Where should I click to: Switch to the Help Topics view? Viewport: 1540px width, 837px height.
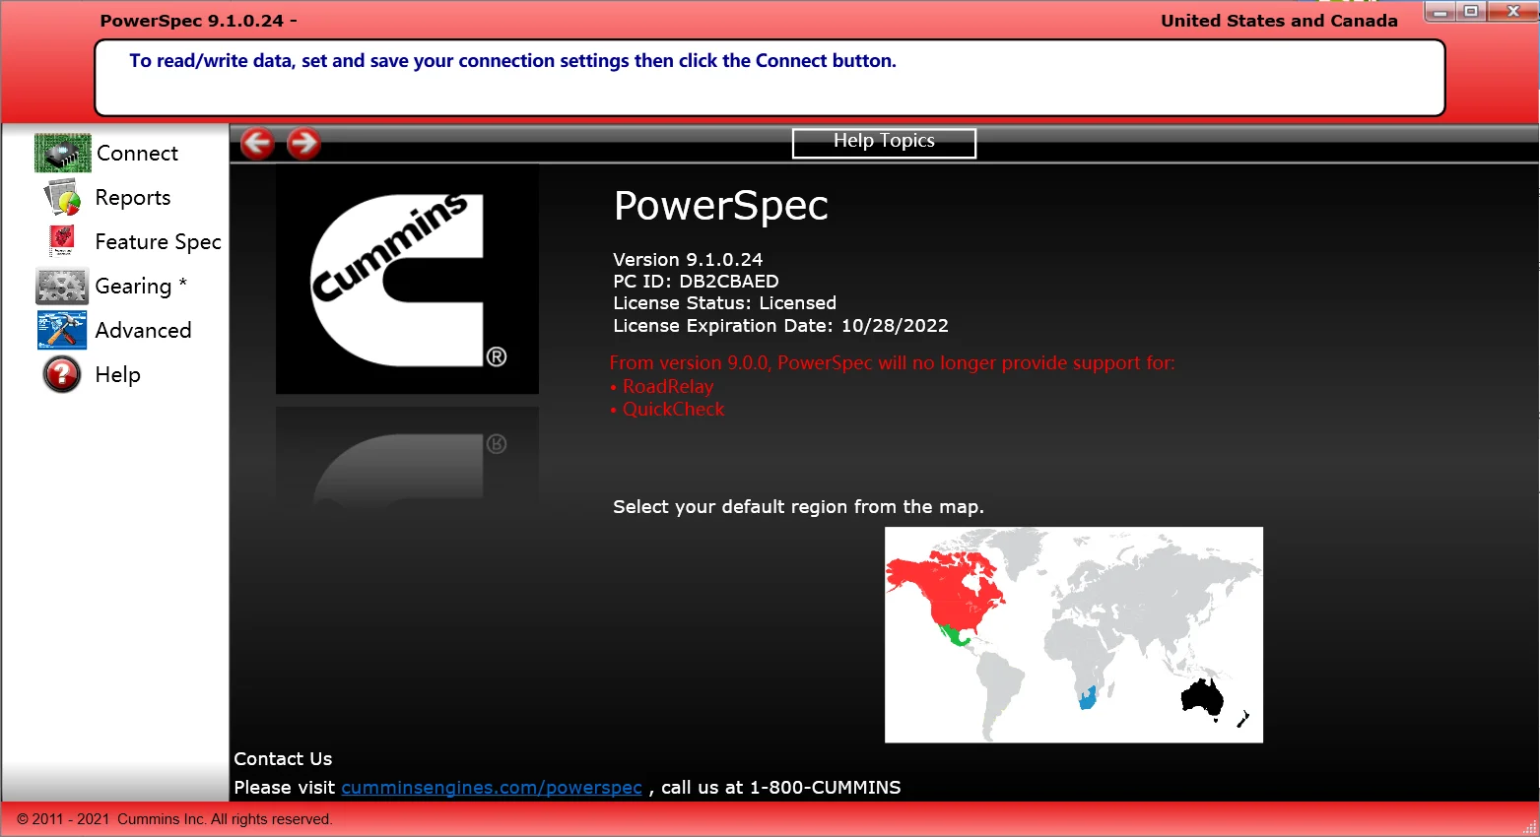[x=883, y=142]
